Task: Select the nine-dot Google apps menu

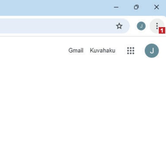Action: (131, 51)
